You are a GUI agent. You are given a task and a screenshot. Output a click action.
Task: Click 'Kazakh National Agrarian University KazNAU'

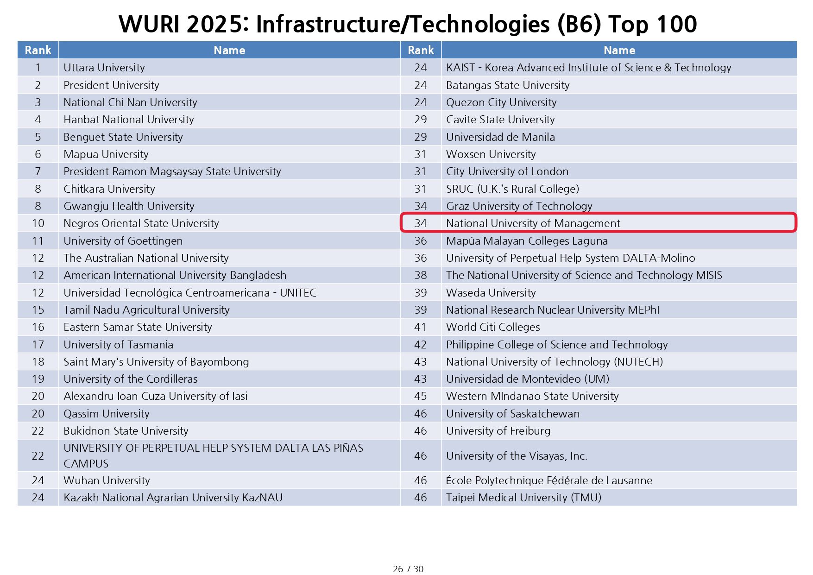173,498
